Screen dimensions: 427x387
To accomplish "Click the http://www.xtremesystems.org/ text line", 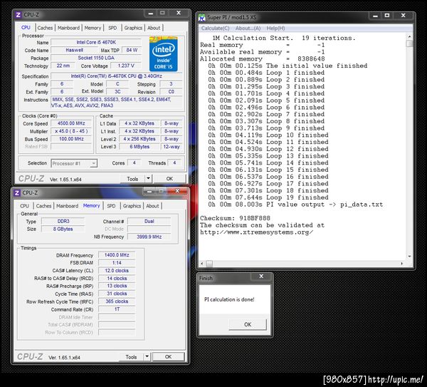I will [256, 232].
